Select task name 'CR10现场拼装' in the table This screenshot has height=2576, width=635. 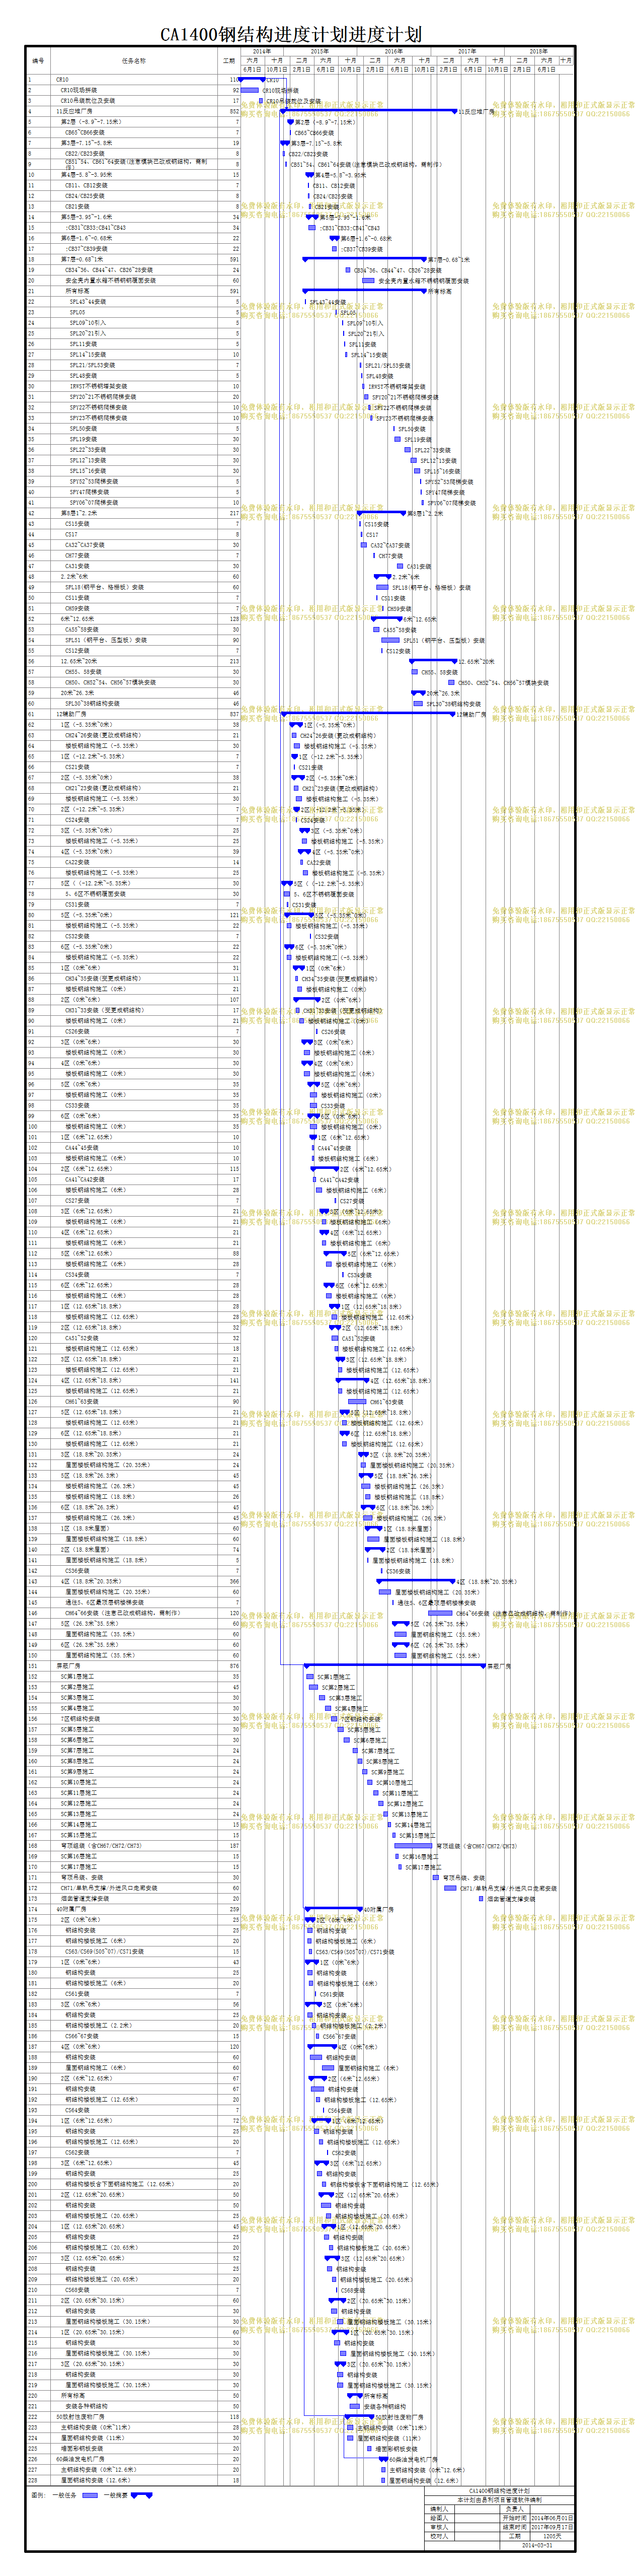(78, 90)
